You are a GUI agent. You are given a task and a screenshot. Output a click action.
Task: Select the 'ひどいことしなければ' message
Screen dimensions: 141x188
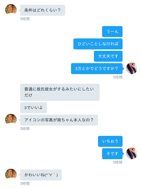(x=98, y=44)
